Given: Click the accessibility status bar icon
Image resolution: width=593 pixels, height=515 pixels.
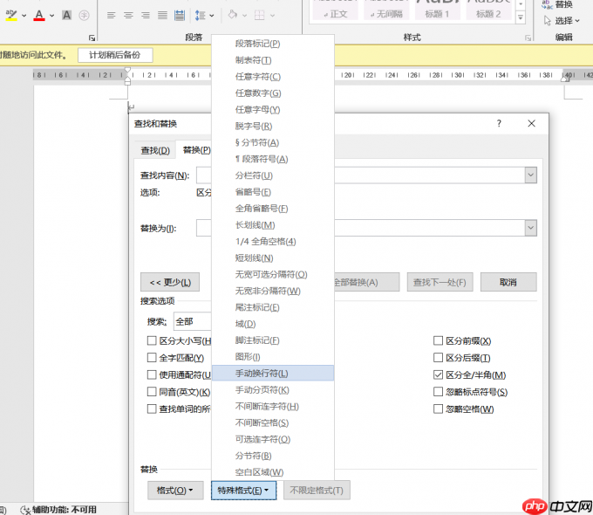Looking at the screenshot, I should coord(25,510).
